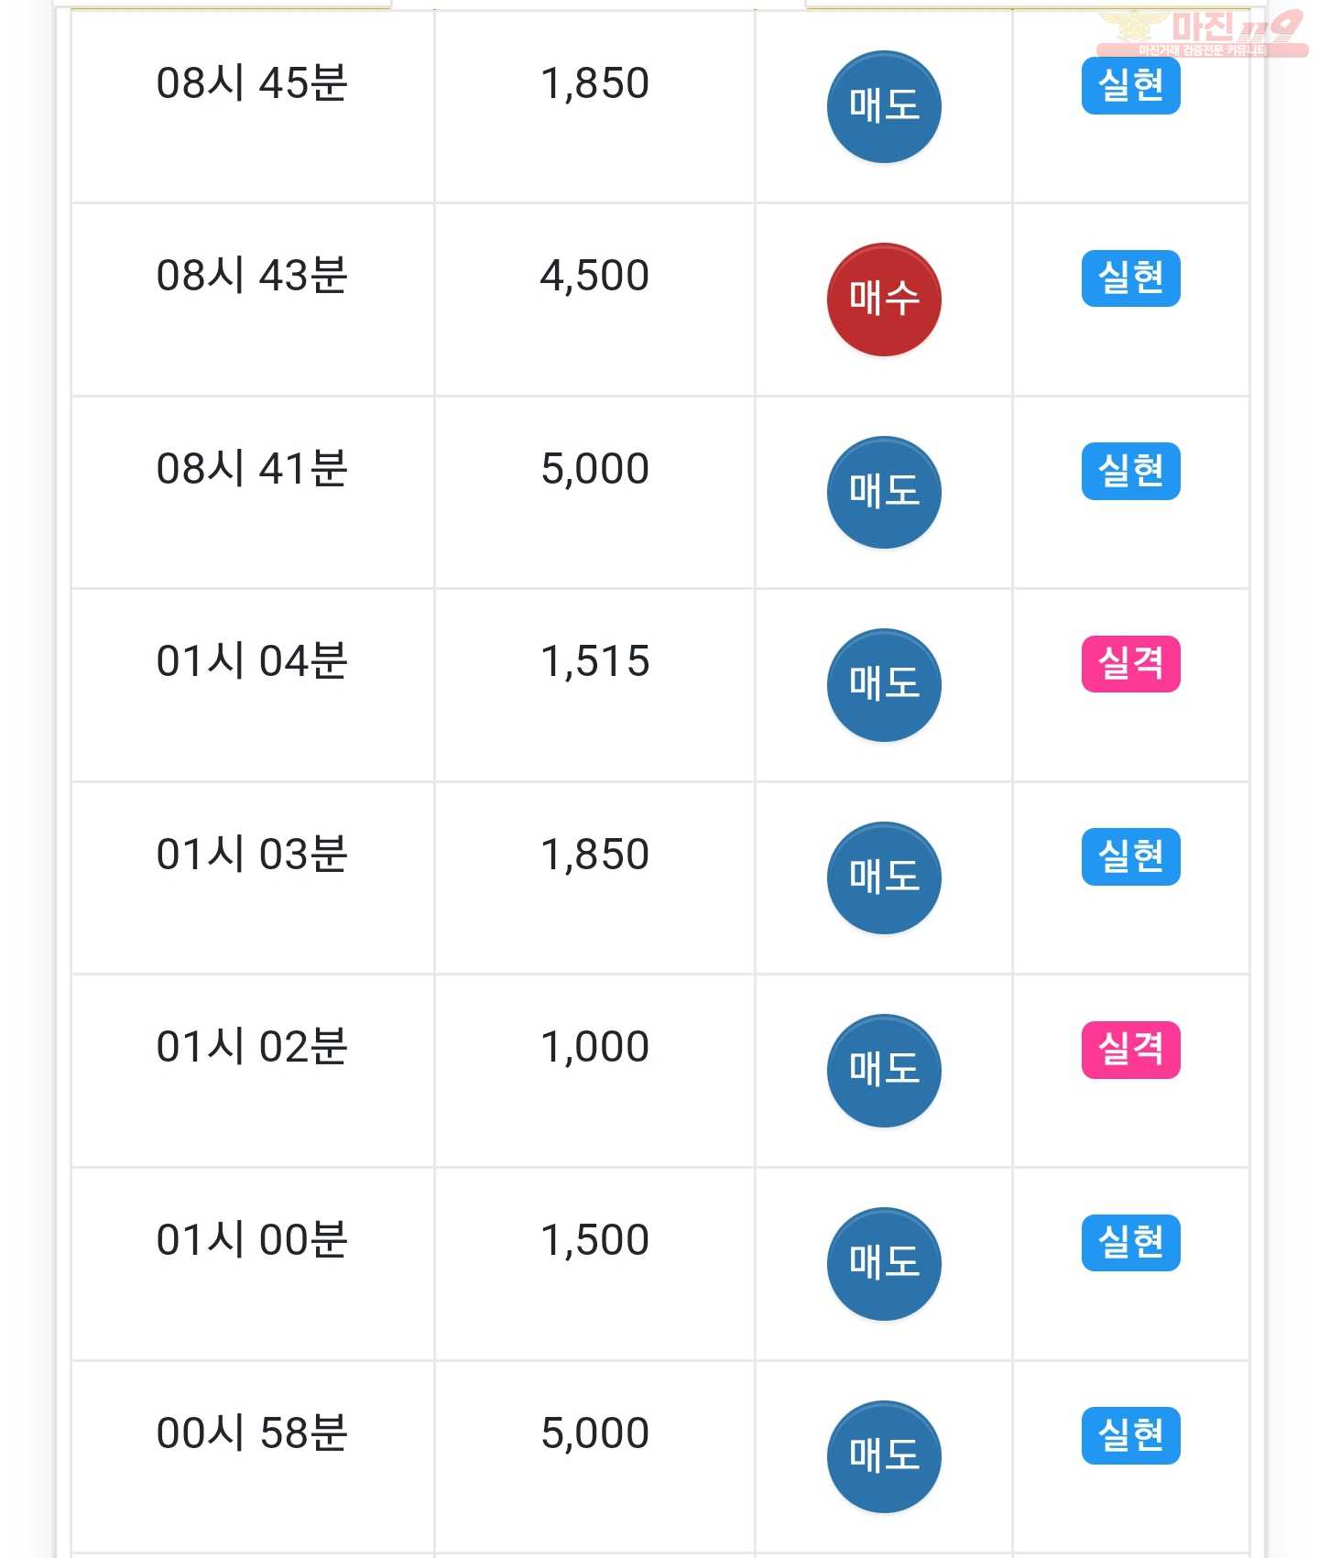Screen dimensions: 1319x1558
Task: Tap the 매도 circle in 01시 00분 row
Action: pyautogui.click(x=884, y=1264)
